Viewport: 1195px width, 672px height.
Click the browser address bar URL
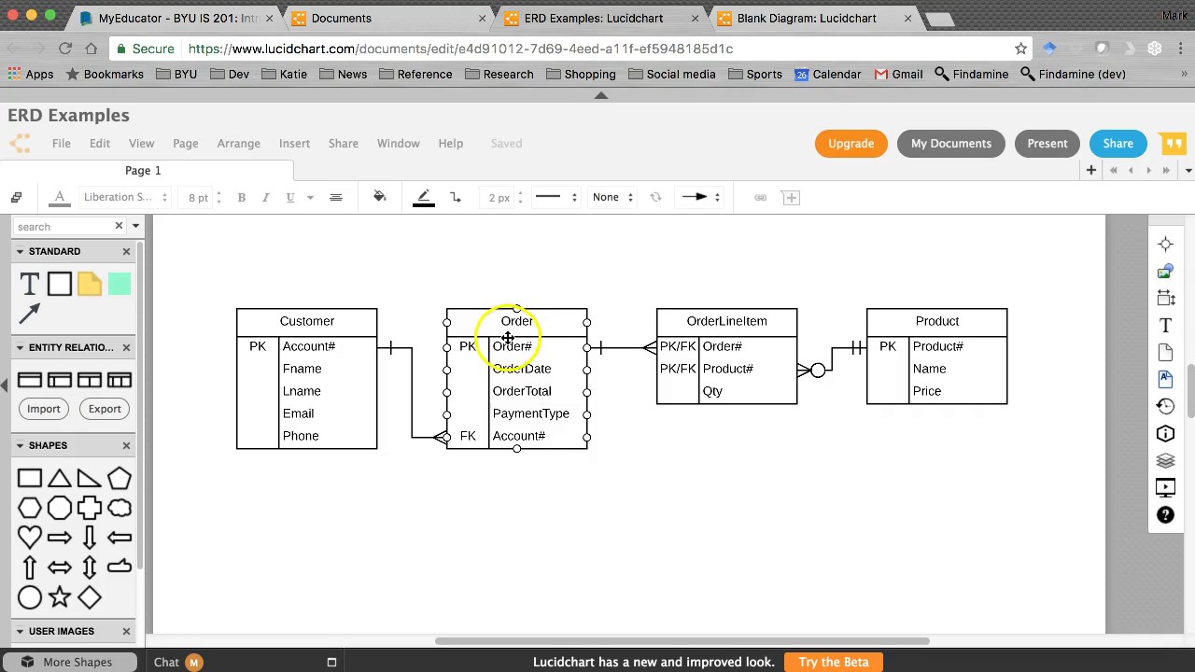(x=460, y=49)
